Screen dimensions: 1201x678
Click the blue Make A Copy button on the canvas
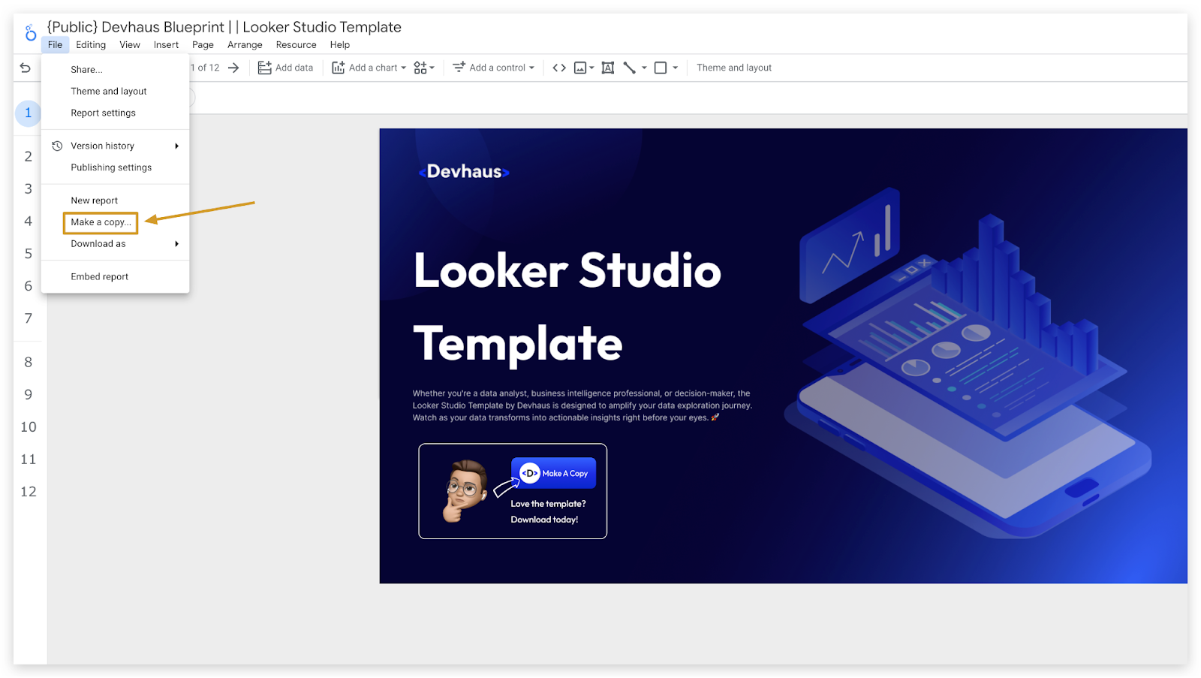[x=554, y=473]
